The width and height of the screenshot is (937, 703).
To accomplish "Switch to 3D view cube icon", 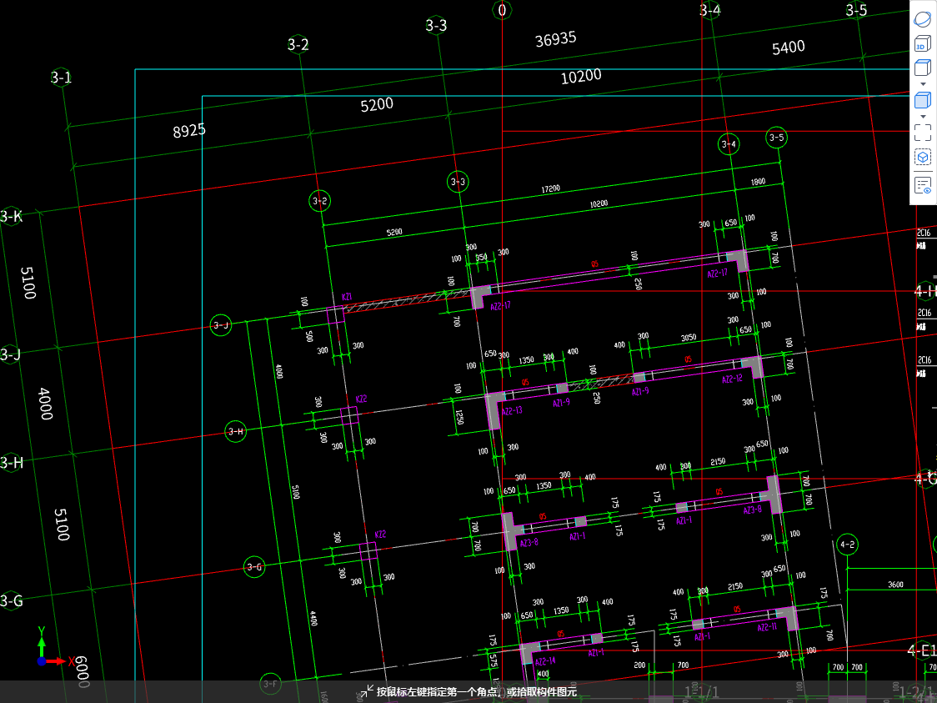I will click(x=923, y=43).
